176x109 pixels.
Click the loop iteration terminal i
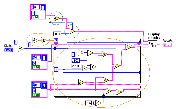[56, 70]
